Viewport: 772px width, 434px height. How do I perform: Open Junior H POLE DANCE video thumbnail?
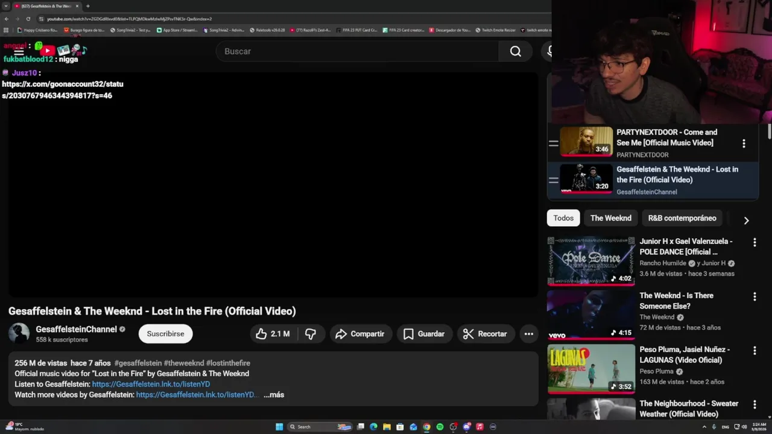(591, 260)
